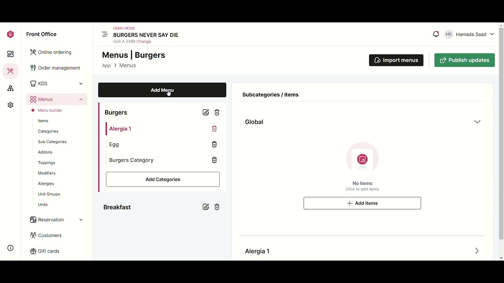Screen dimensions: 504x283
Task: Expand the Alergia 1 subcategory section
Action: [x=477, y=251]
